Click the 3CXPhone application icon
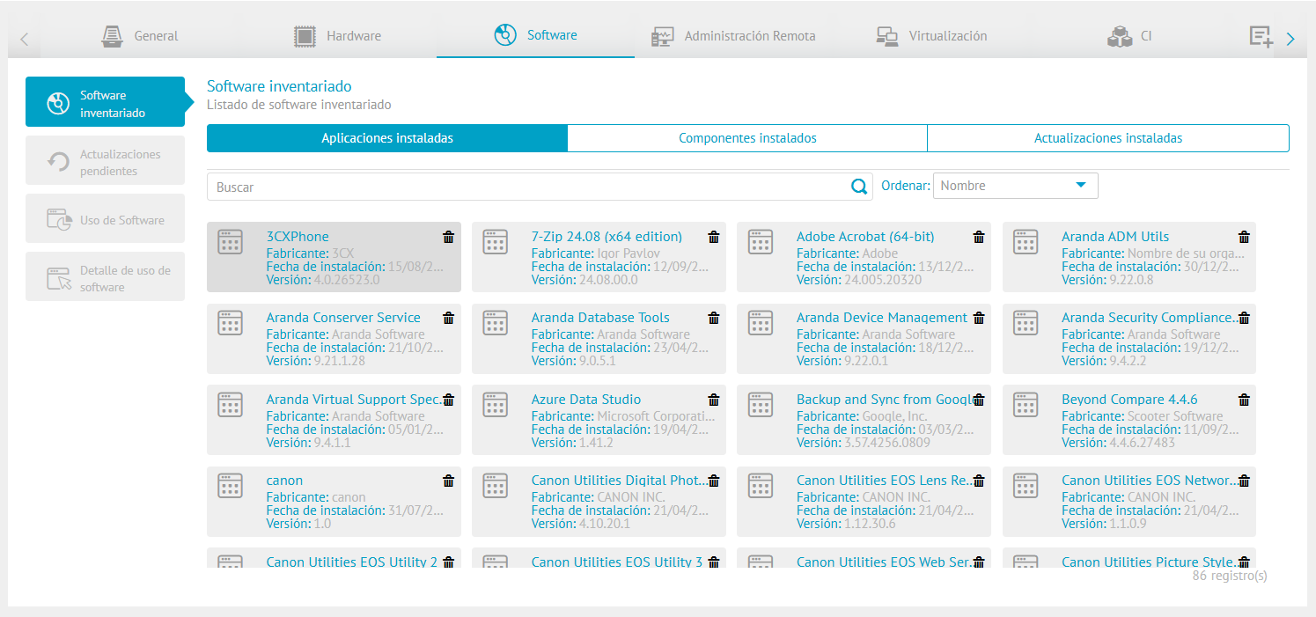The image size is (1316, 617). 230,242
